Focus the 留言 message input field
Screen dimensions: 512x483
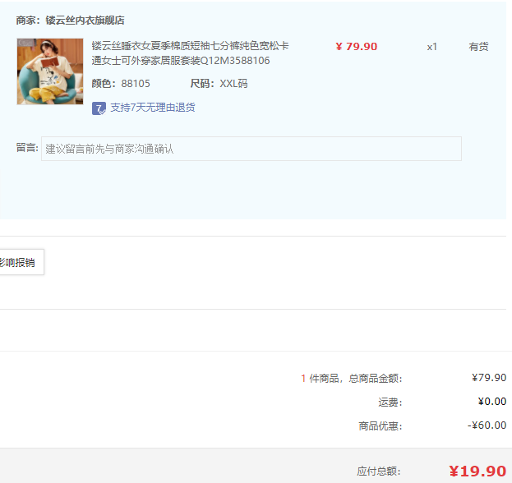pyautogui.click(x=251, y=149)
